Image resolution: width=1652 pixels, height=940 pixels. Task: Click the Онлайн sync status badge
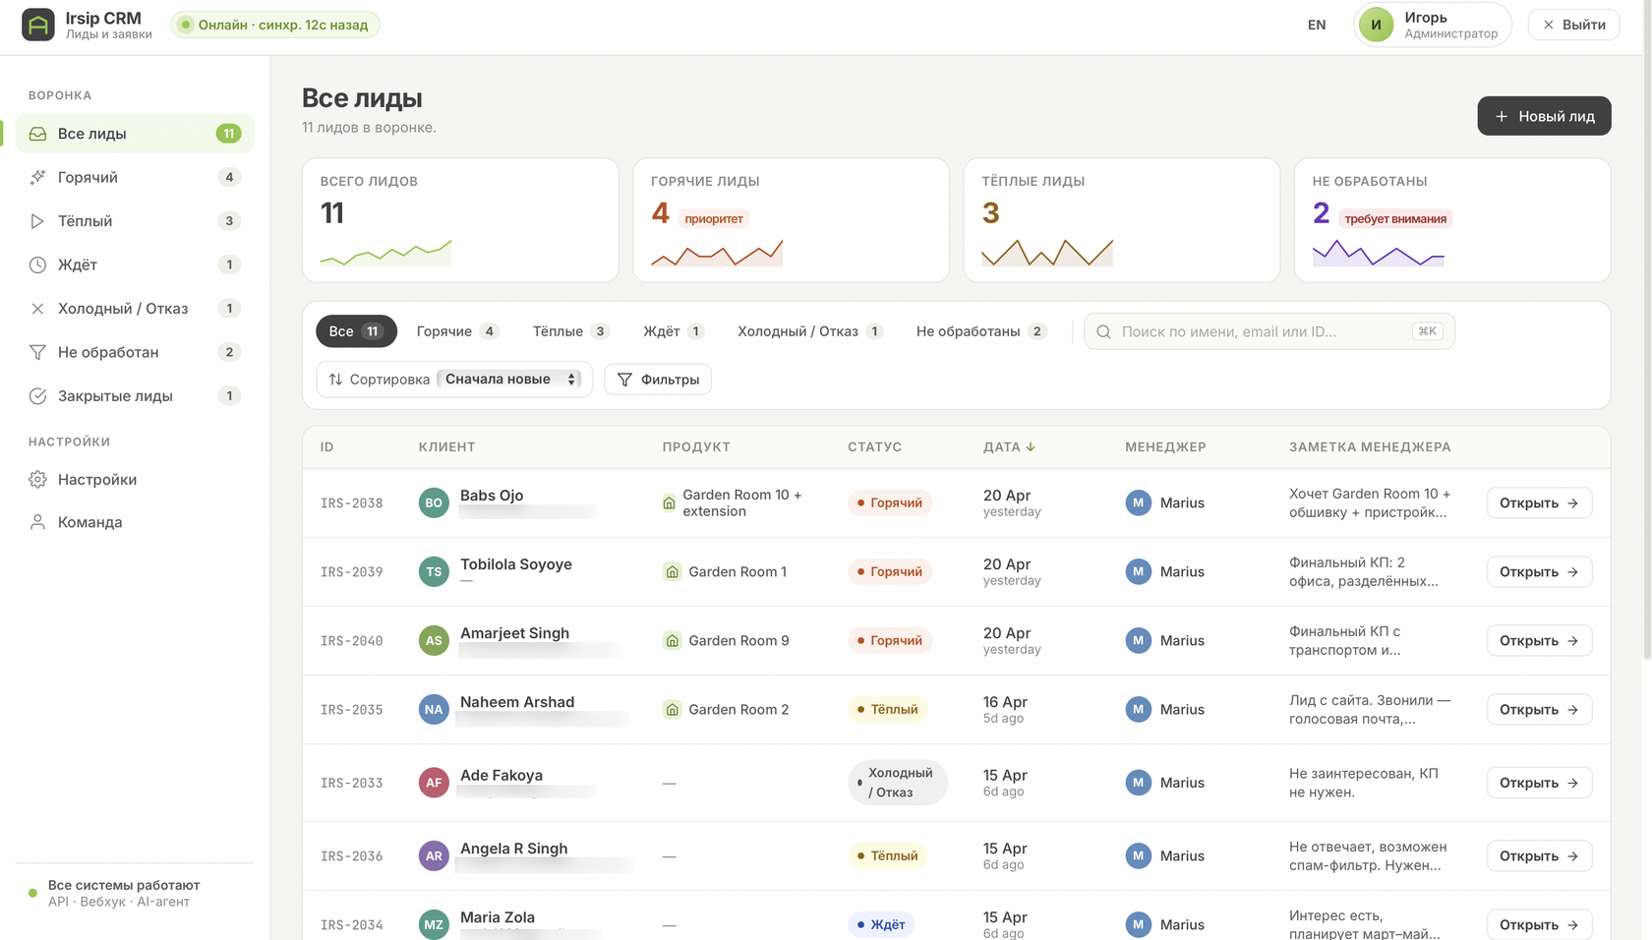(x=274, y=25)
